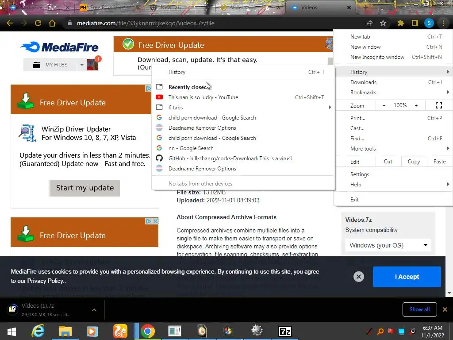
Task: Open the Chrome icon in the taskbar
Action: [148, 331]
